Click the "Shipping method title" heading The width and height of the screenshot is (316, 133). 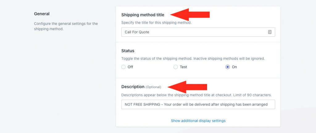143,15
